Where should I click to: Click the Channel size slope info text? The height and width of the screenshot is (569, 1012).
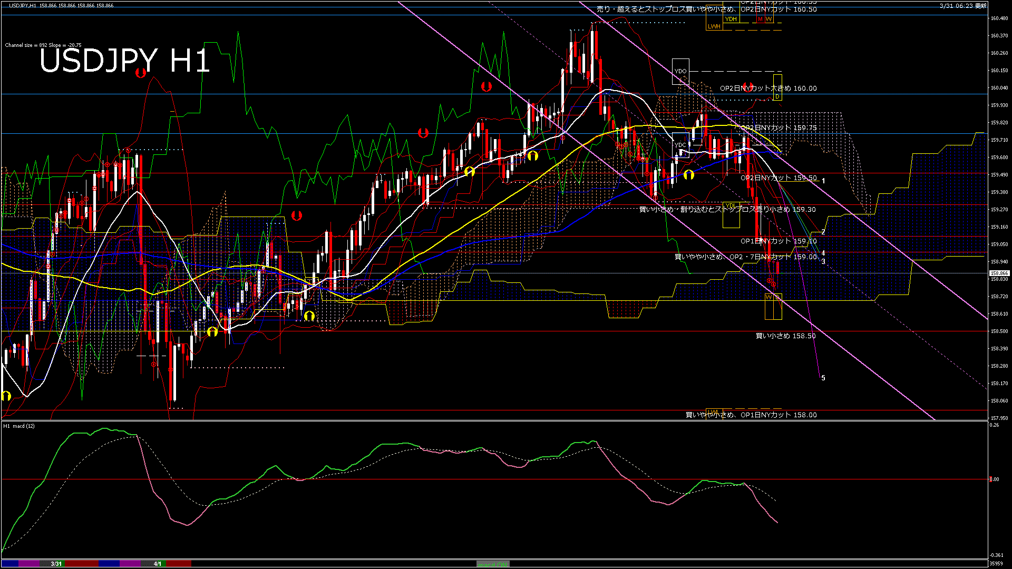click(43, 45)
